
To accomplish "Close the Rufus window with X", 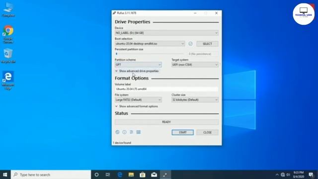I will click(217, 13).
